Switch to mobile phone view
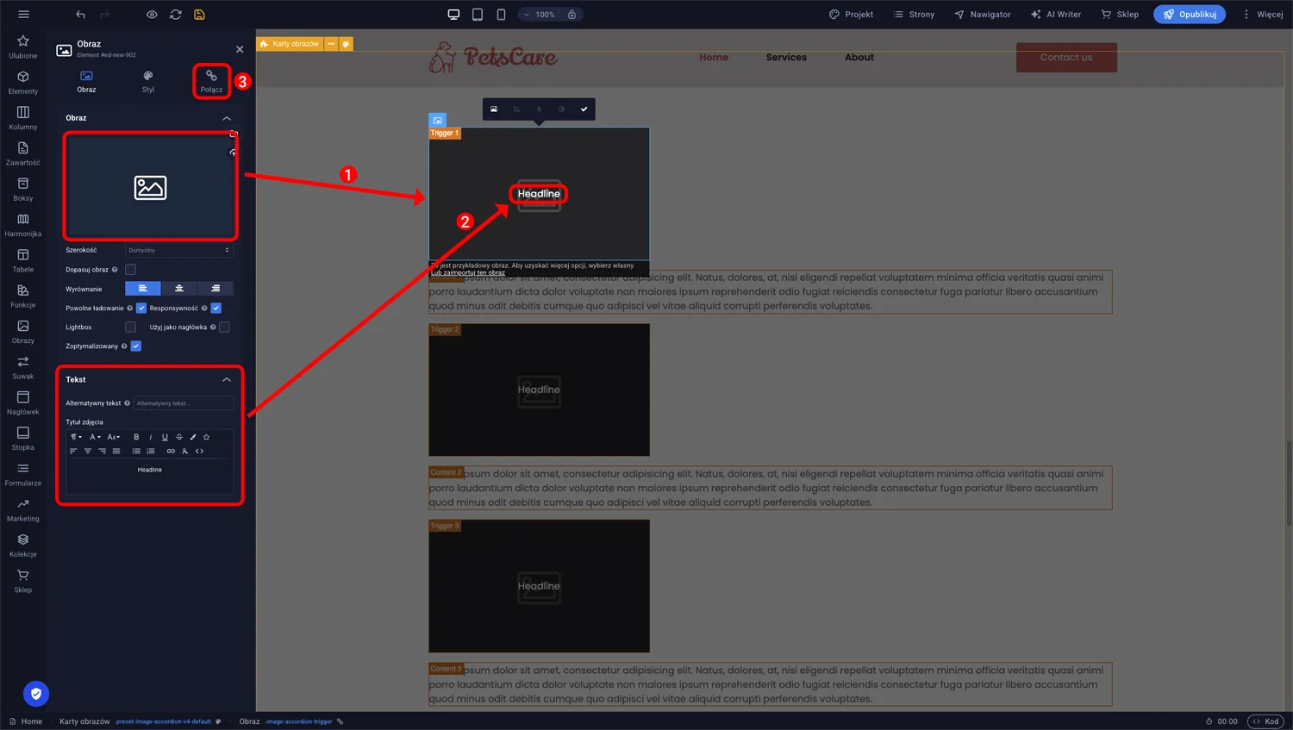Screen dimensions: 1293x730 (x=501, y=15)
